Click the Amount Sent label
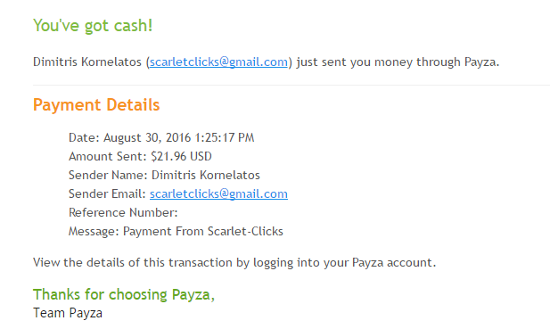The height and width of the screenshot is (329, 550). click(108, 156)
